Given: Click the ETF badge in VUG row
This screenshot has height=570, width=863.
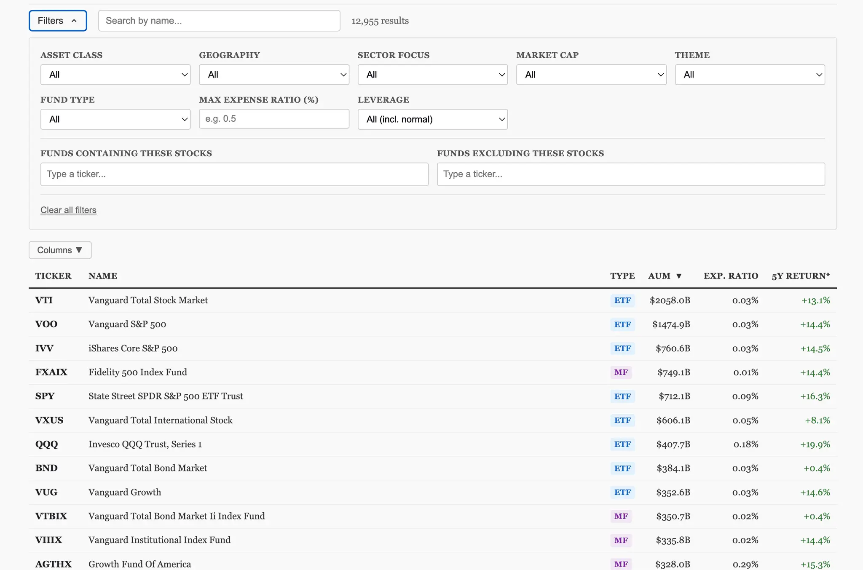Looking at the screenshot, I should pos(622,492).
